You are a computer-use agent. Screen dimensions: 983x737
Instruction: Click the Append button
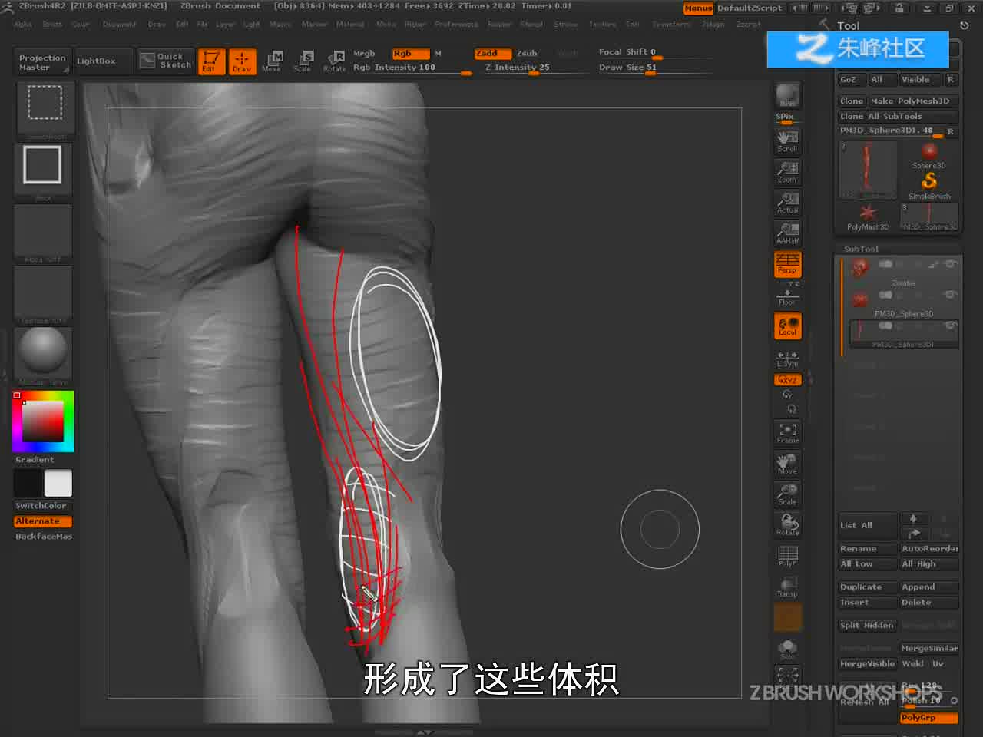pyautogui.click(x=928, y=587)
